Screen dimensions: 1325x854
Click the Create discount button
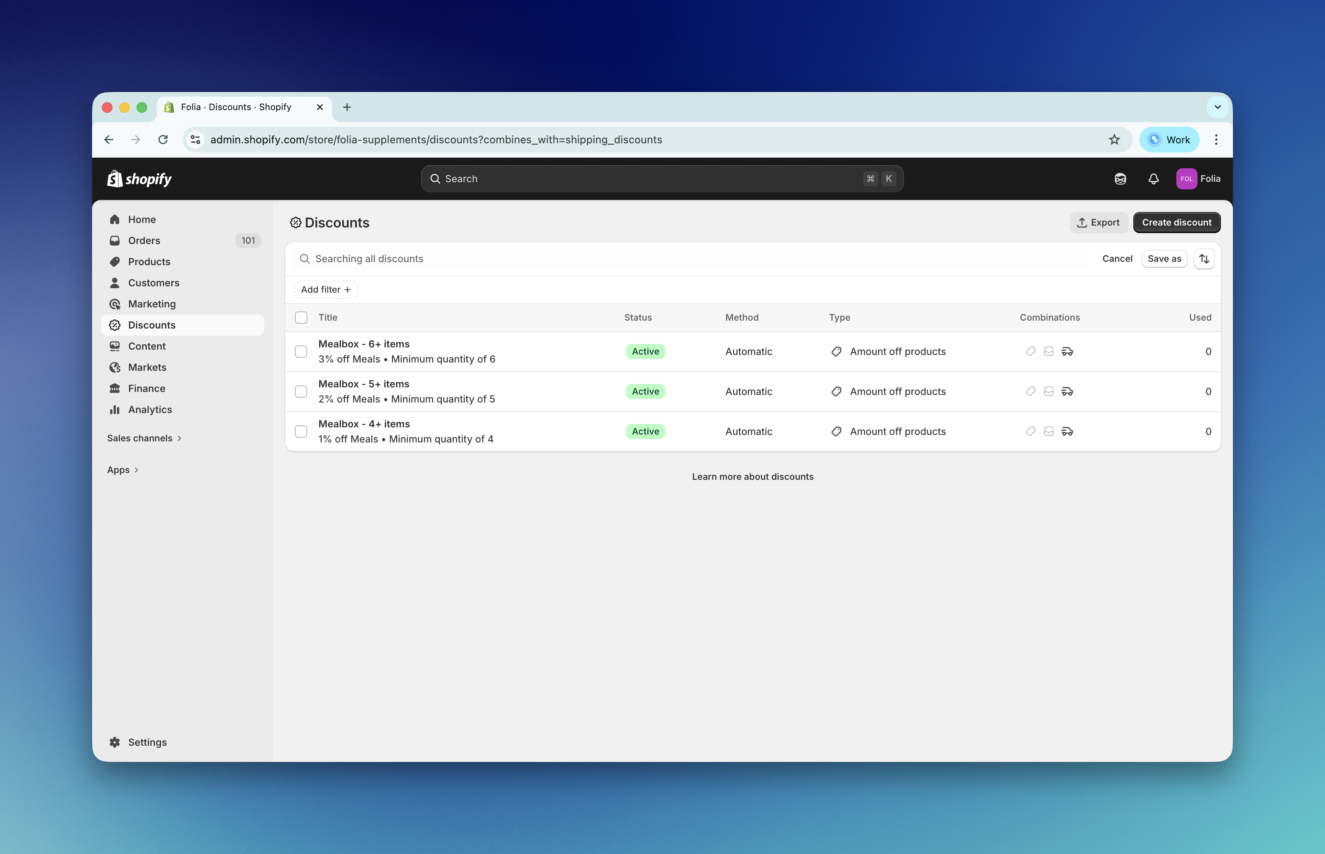click(1176, 222)
